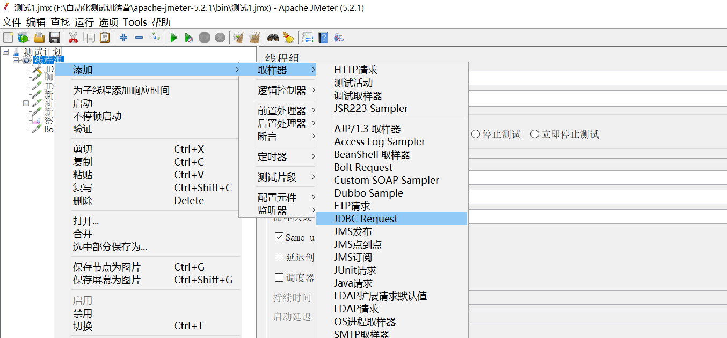Viewport: 727px width, 338px height.
Task: Click the Paste clipboard toolbar icon
Action: tap(105, 37)
